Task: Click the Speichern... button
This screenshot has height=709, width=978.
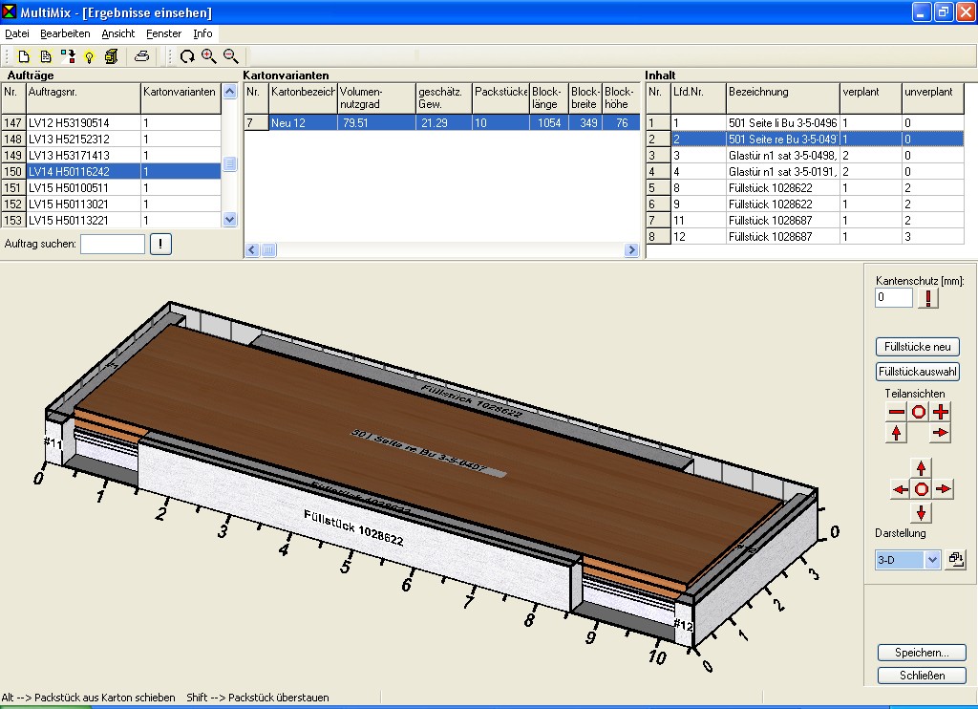Action: point(922,653)
